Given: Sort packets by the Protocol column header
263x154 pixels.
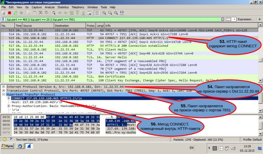Looking at the screenshot, I should click(x=91, y=26).
